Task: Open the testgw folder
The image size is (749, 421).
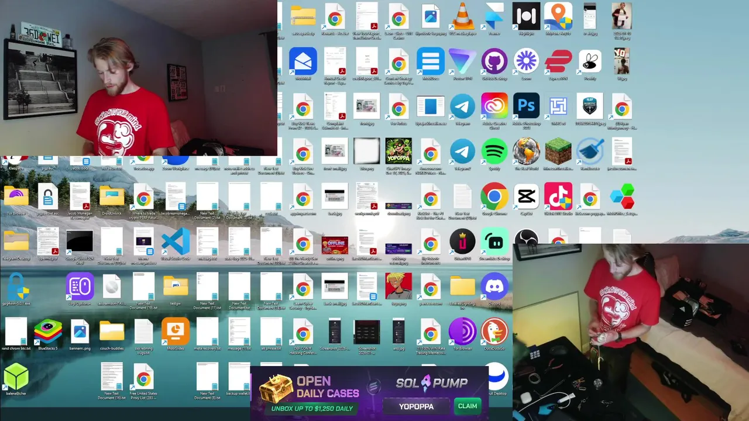Action: [x=176, y=287]
